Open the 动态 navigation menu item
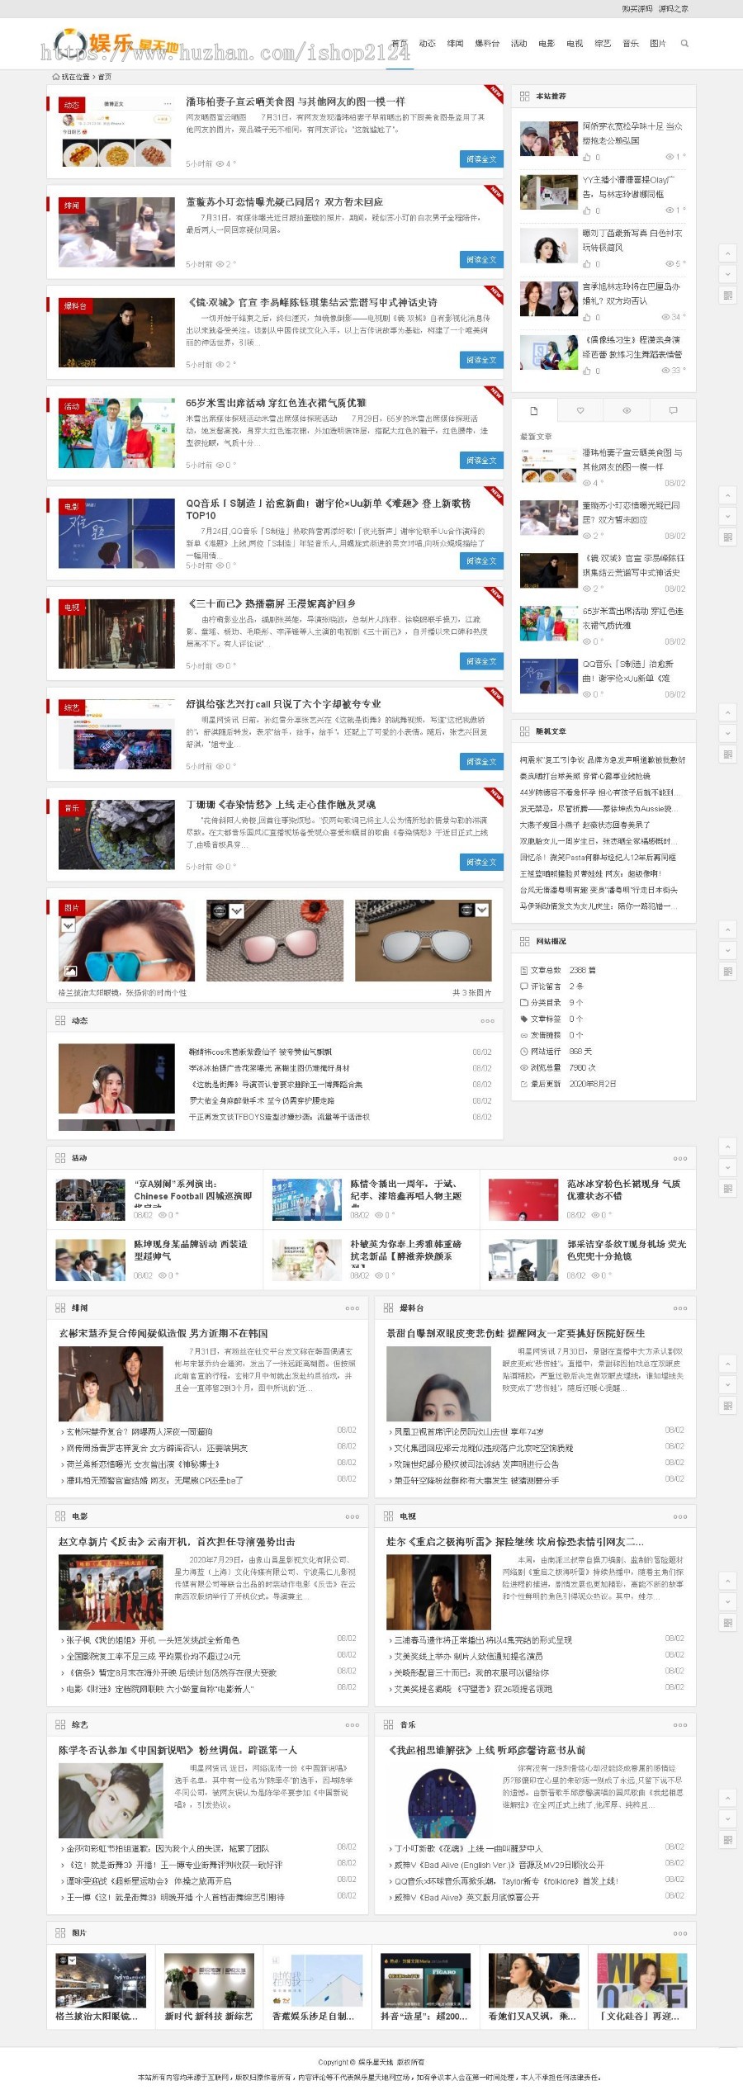 point(427,44)
